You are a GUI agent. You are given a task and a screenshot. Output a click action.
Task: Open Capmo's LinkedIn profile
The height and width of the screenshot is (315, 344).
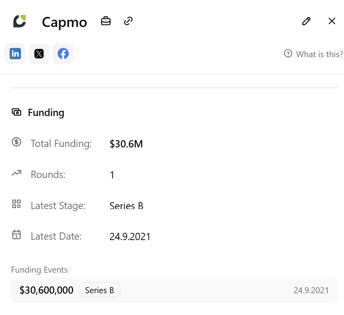coord(15,53)
